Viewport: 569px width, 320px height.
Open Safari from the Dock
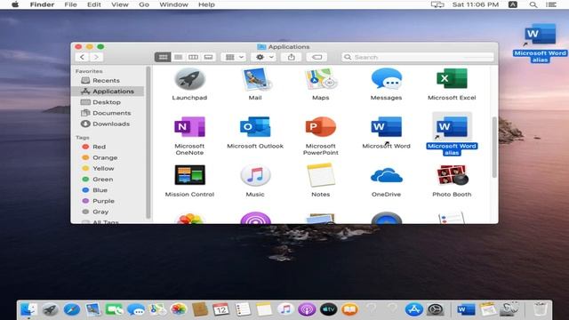71,309
